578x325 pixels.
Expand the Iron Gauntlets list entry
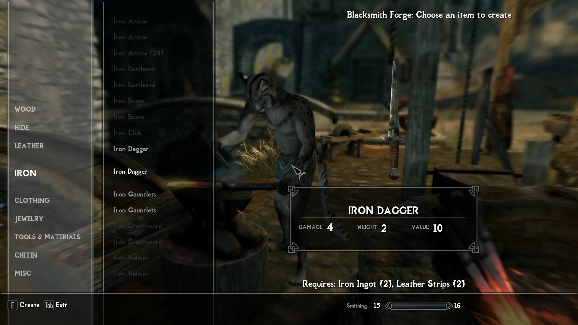pos(135,194)
